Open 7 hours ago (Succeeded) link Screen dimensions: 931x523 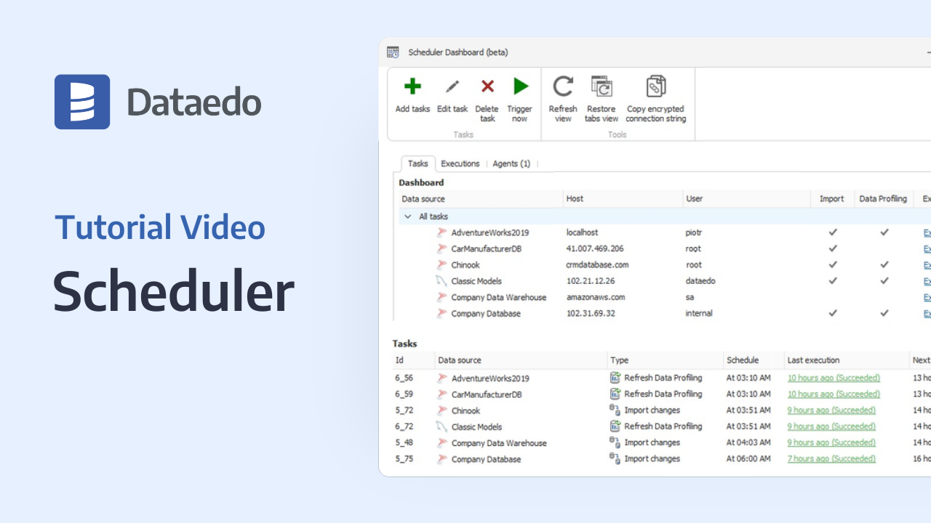(x=831, y=458)
